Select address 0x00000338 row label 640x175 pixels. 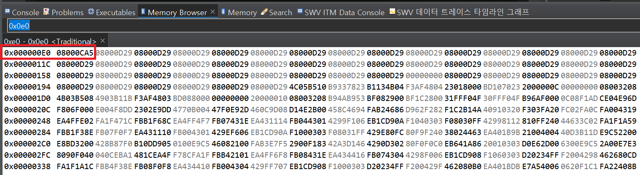(27, 167)
